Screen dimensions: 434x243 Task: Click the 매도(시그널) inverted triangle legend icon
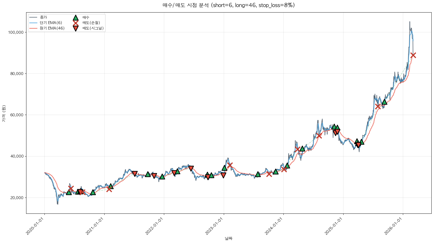click(76, 28)
